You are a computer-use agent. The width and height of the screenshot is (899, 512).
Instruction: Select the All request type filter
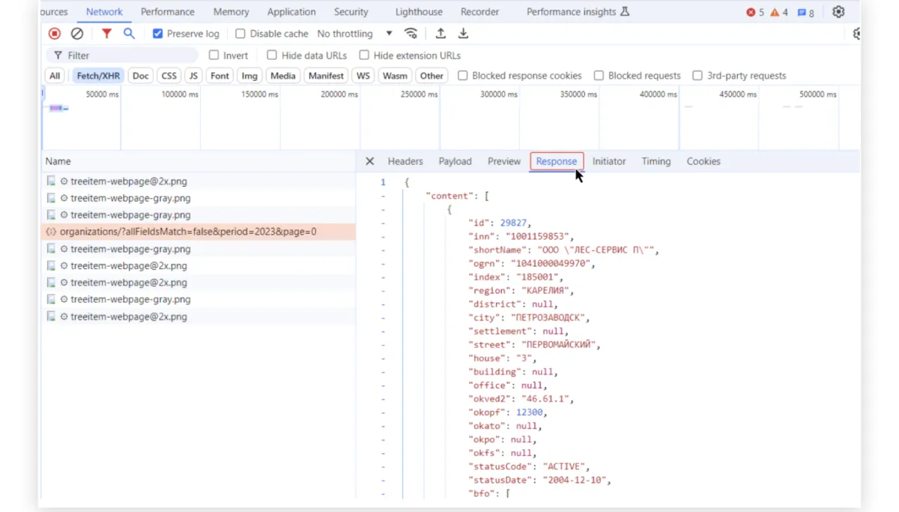click(55, 76)
